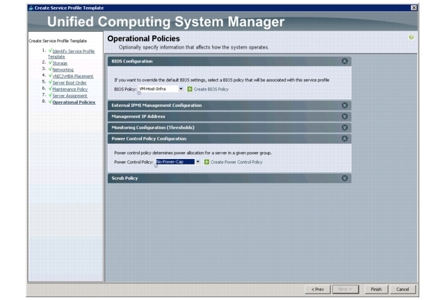Go to the Networking wizard step
The height and width of the screenshot is (300, 445).
[x=63, y=69]
